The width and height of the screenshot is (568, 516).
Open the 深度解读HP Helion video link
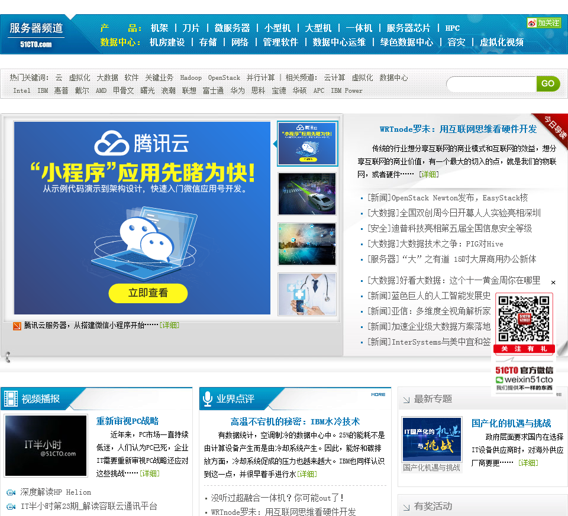(x=56, y=492)
